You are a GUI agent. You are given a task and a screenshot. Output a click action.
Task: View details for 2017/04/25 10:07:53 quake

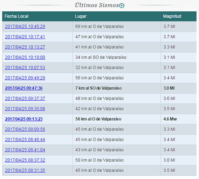coord(25,68)
